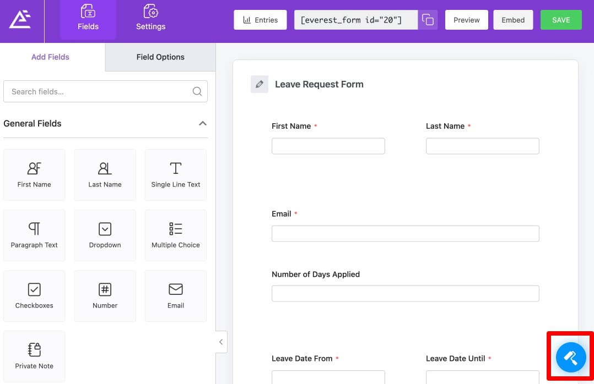The image size is (594, 384).
Task: Add the Number field
Action: (x=105, y=296)
